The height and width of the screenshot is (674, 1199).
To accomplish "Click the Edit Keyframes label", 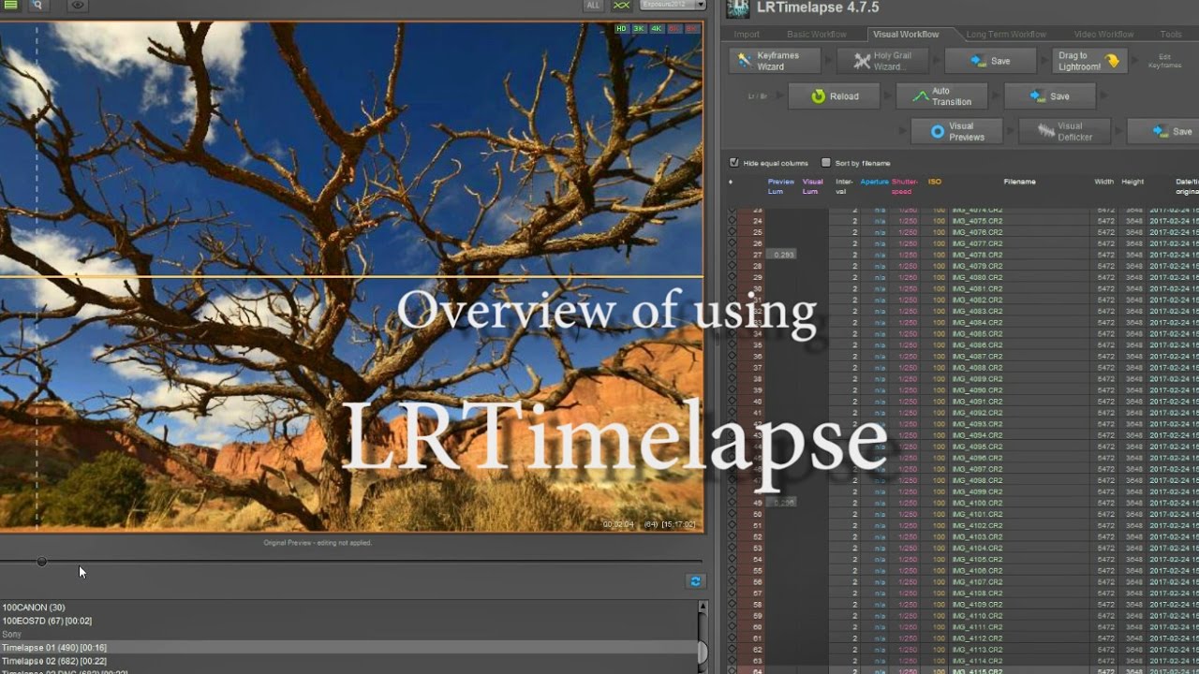I will (x=1164, y=61).
